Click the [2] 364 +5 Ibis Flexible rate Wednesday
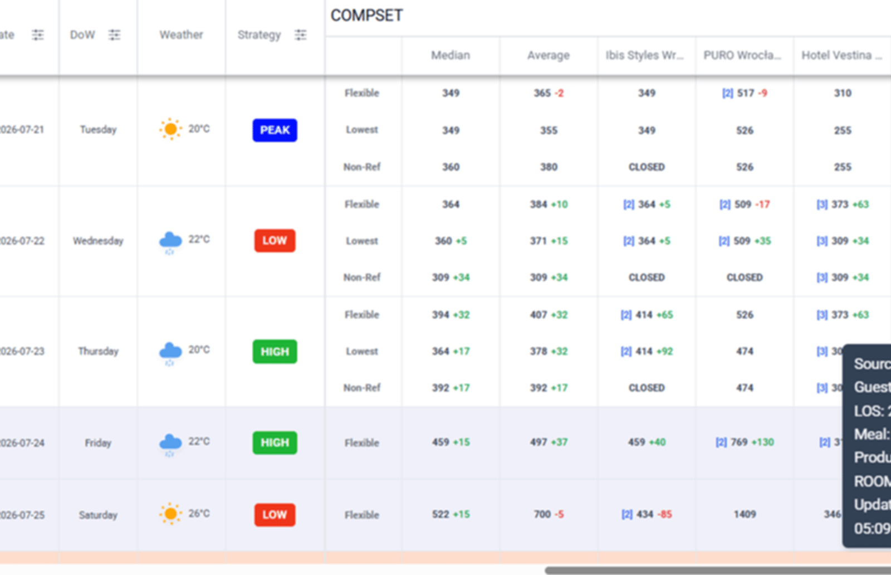 tap(647, 204)
